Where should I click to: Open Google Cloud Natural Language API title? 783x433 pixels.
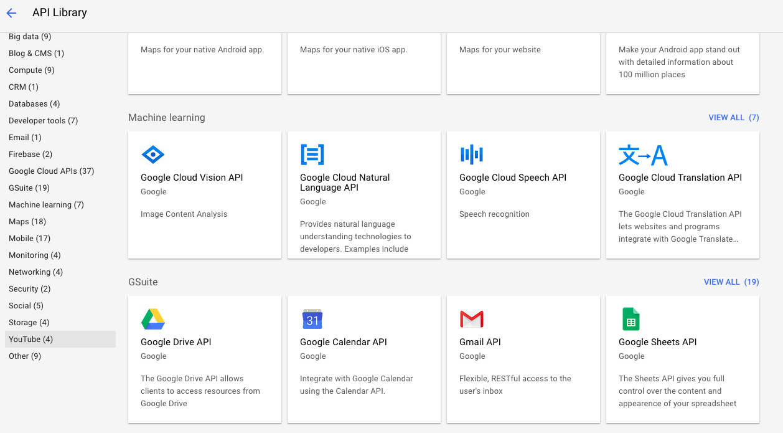[345, 183]
